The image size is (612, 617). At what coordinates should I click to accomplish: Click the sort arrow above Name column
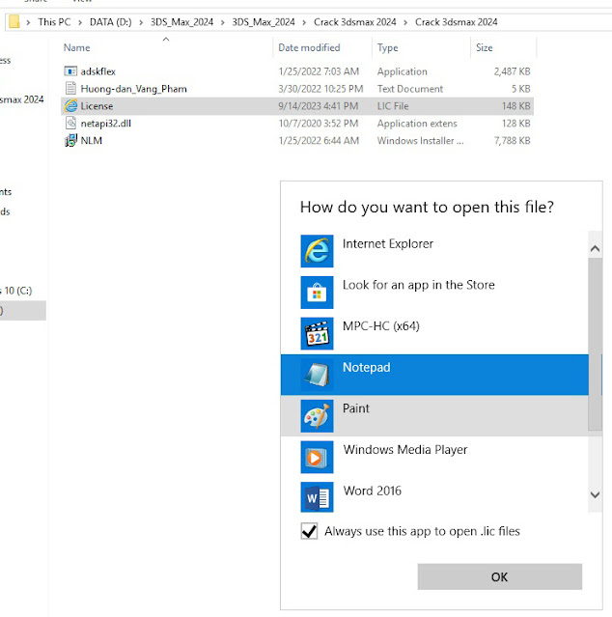pyautogui.click(x=166, y=39)
